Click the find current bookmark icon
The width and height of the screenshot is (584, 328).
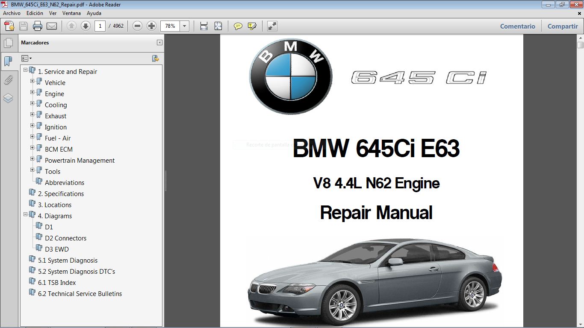tap(156, 59)
